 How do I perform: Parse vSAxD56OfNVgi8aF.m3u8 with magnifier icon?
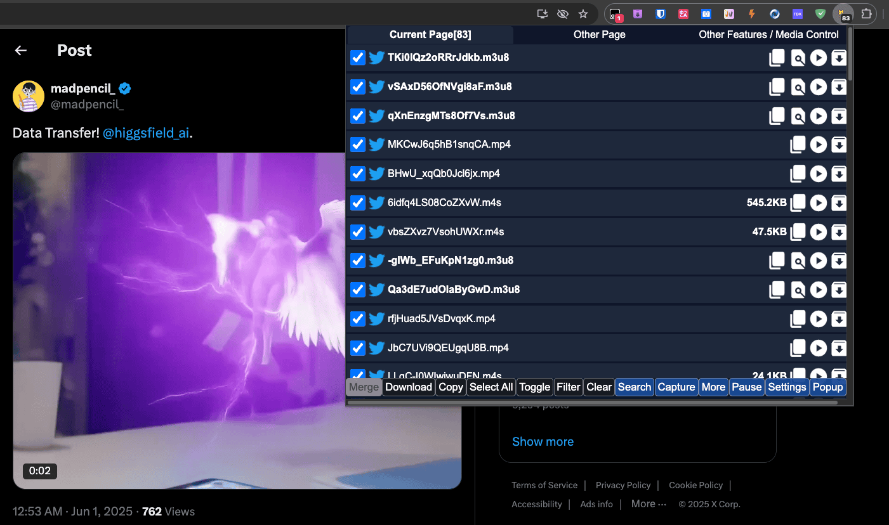point(798,87)
